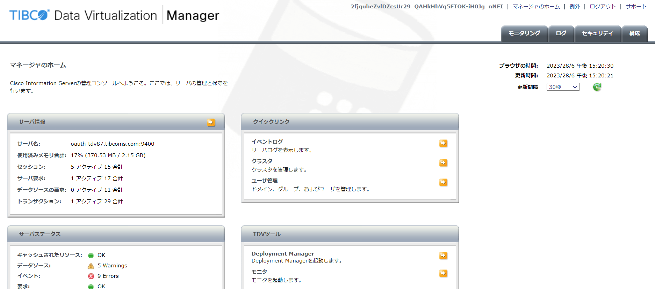The height and width of the screenshot is (289, 655).
Task: Open the 構成 tab
Action: point(635,33)
